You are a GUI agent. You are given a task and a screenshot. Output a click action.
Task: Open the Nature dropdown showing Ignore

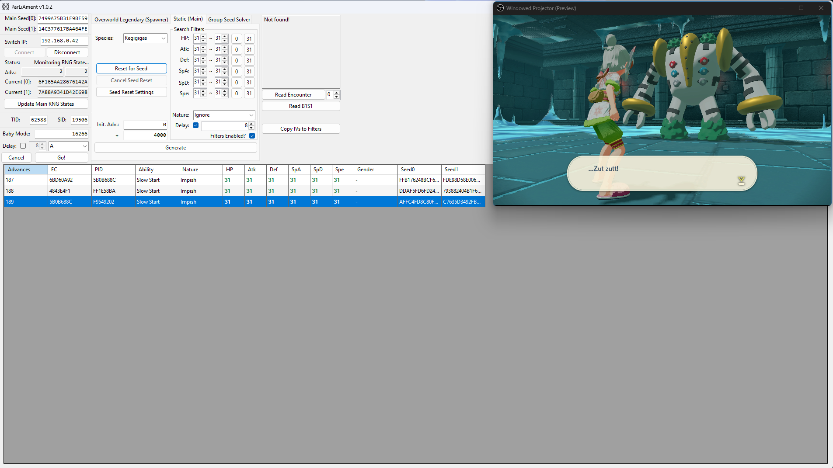[224, 115]
